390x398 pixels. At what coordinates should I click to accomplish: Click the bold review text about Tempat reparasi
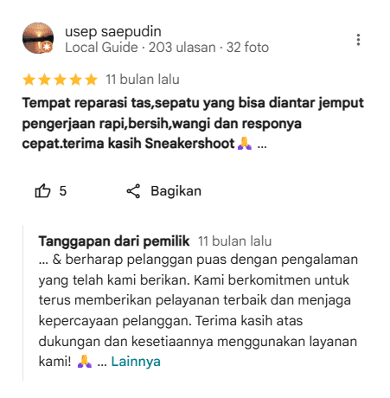[x=193, y=124]
